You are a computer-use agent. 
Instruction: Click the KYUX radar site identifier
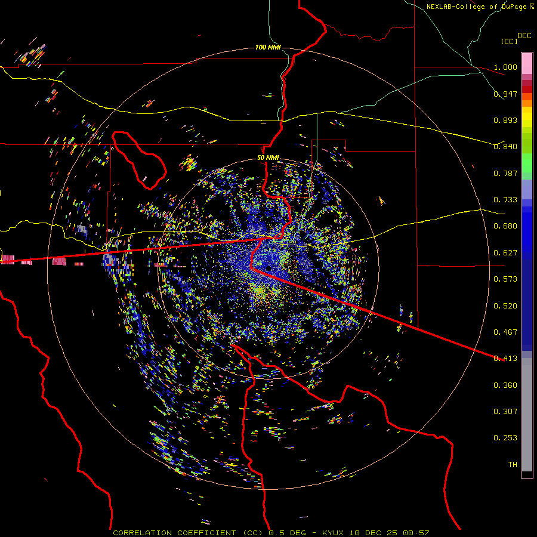333,533
